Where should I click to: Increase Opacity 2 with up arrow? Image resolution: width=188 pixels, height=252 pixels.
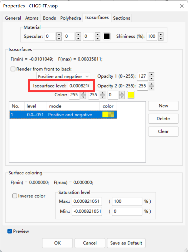pyautogui.click(x=151, y=84)
